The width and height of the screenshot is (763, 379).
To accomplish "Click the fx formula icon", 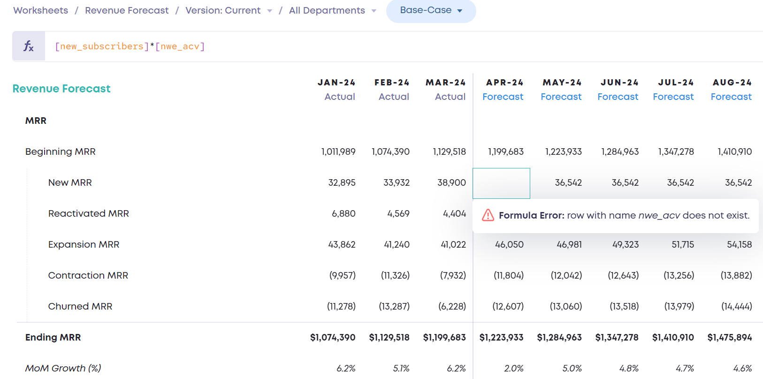I will [29, 46].
